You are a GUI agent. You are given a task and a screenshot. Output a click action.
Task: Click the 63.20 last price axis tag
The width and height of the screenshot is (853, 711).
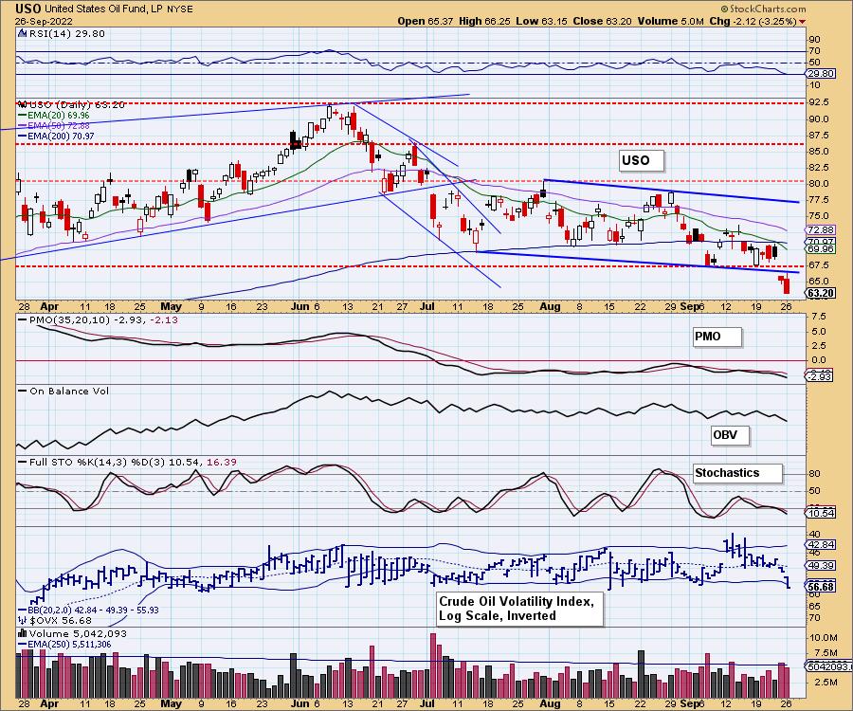tap(821, 293)
